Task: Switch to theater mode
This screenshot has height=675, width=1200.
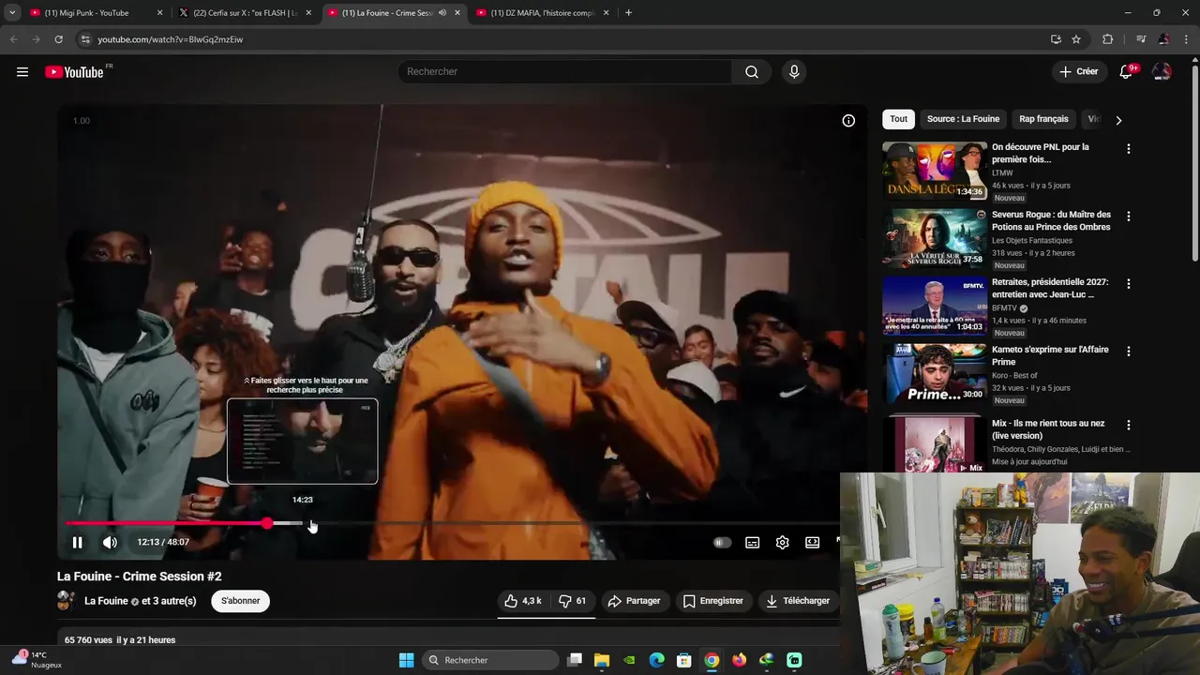Action: pos(812,542)
